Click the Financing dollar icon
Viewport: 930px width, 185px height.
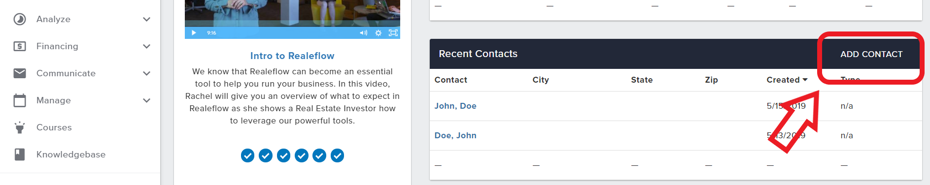(20, 46)
